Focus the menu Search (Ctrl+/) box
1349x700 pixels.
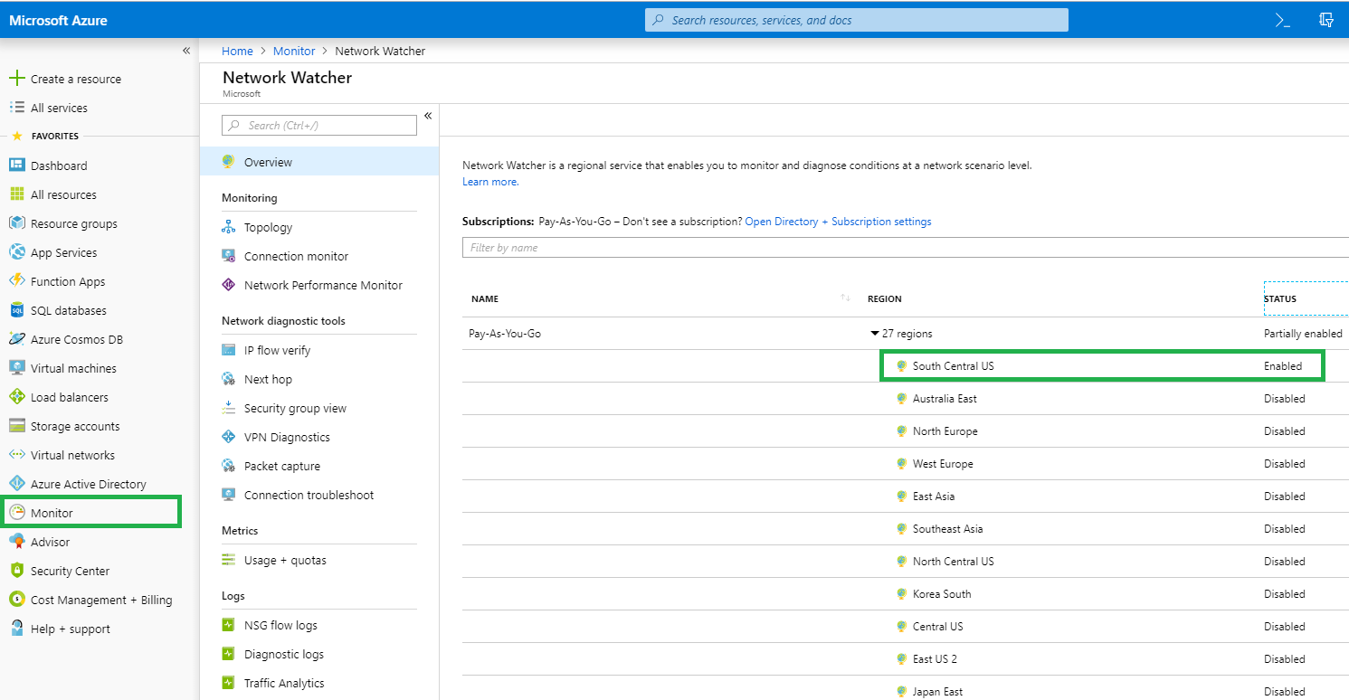click(319, 126)
